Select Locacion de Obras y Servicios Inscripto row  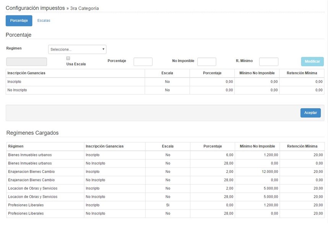pyautogui.click(x=45, y=188)
